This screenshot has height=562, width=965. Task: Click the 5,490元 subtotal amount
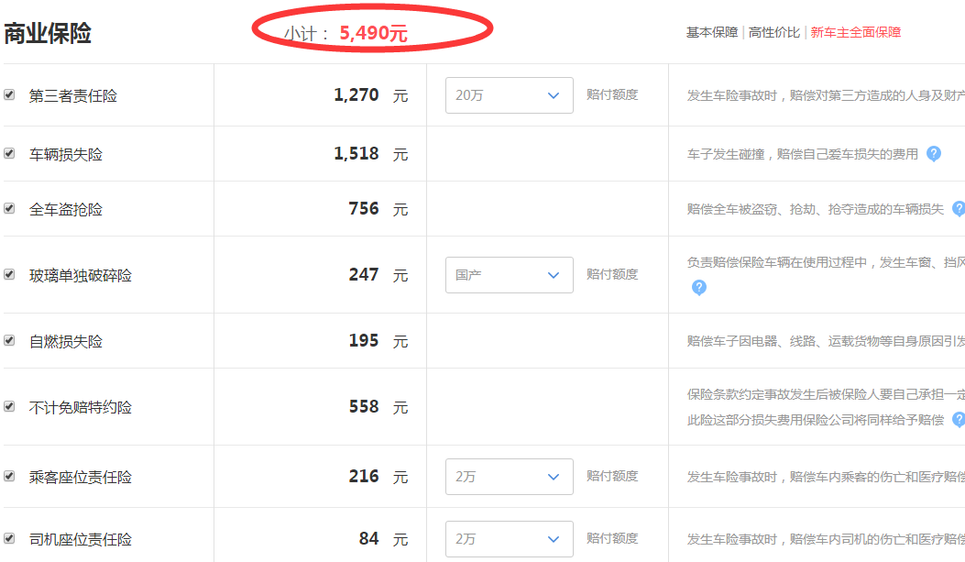[374, 33]
